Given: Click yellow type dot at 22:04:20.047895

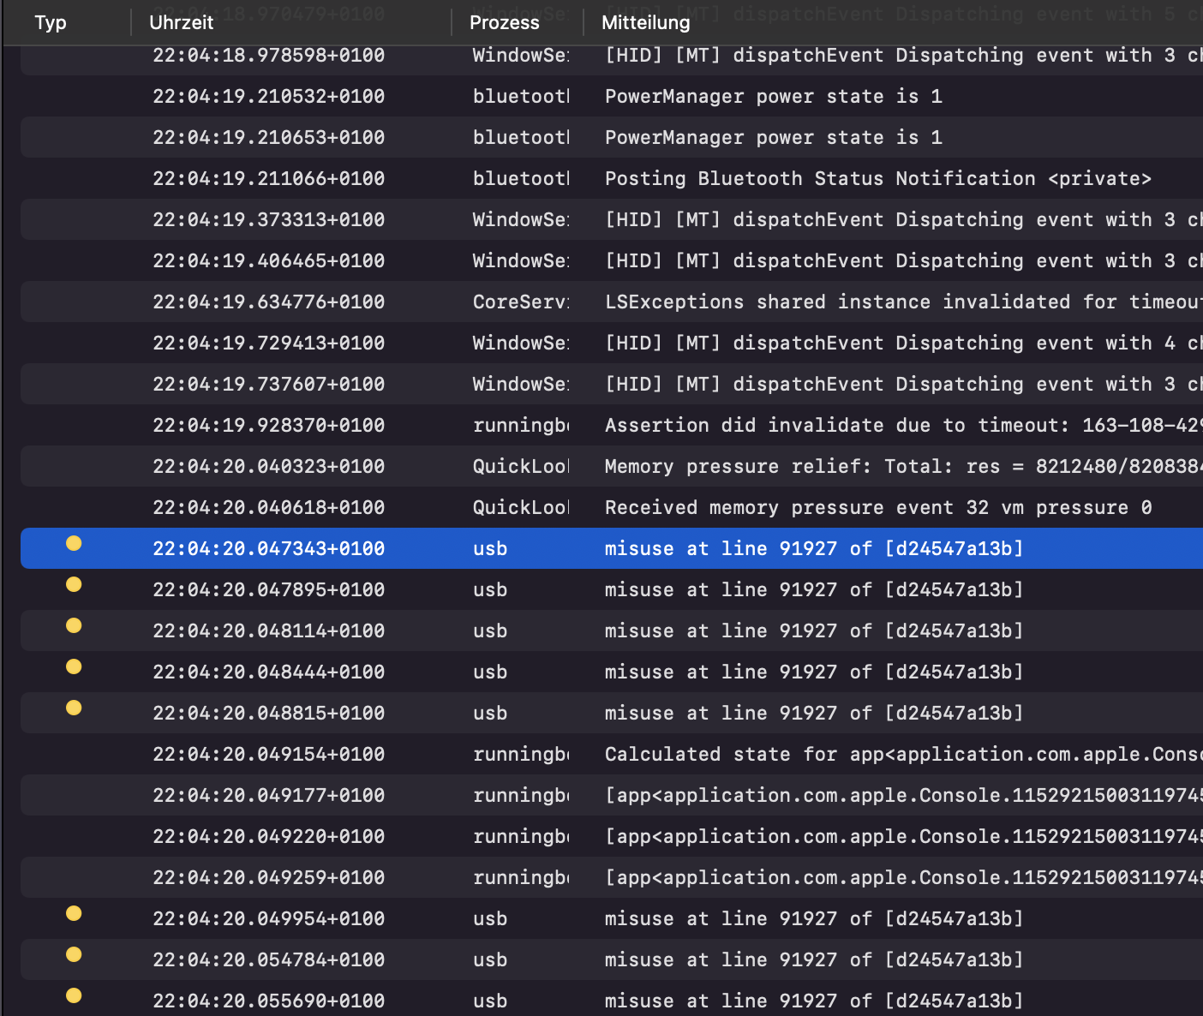Looking at the screenshot, I should click(x=74, y=584).
